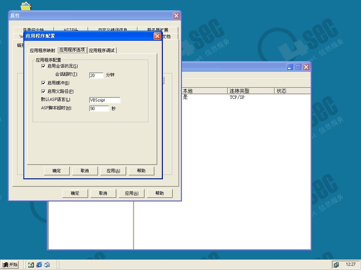Click the network connection tray icon
Viewport: 361px width, 270px height.
(336, 265)
